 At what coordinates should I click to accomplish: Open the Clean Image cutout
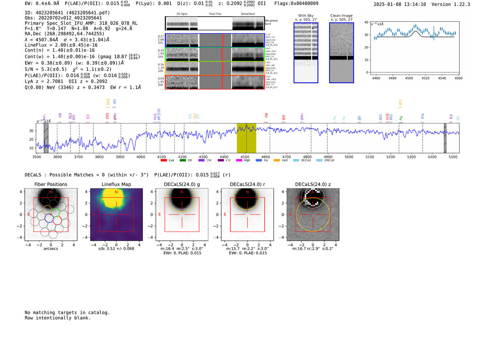[342, 53]
